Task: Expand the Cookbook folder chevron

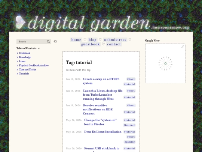Action: (x=17, y=53)
